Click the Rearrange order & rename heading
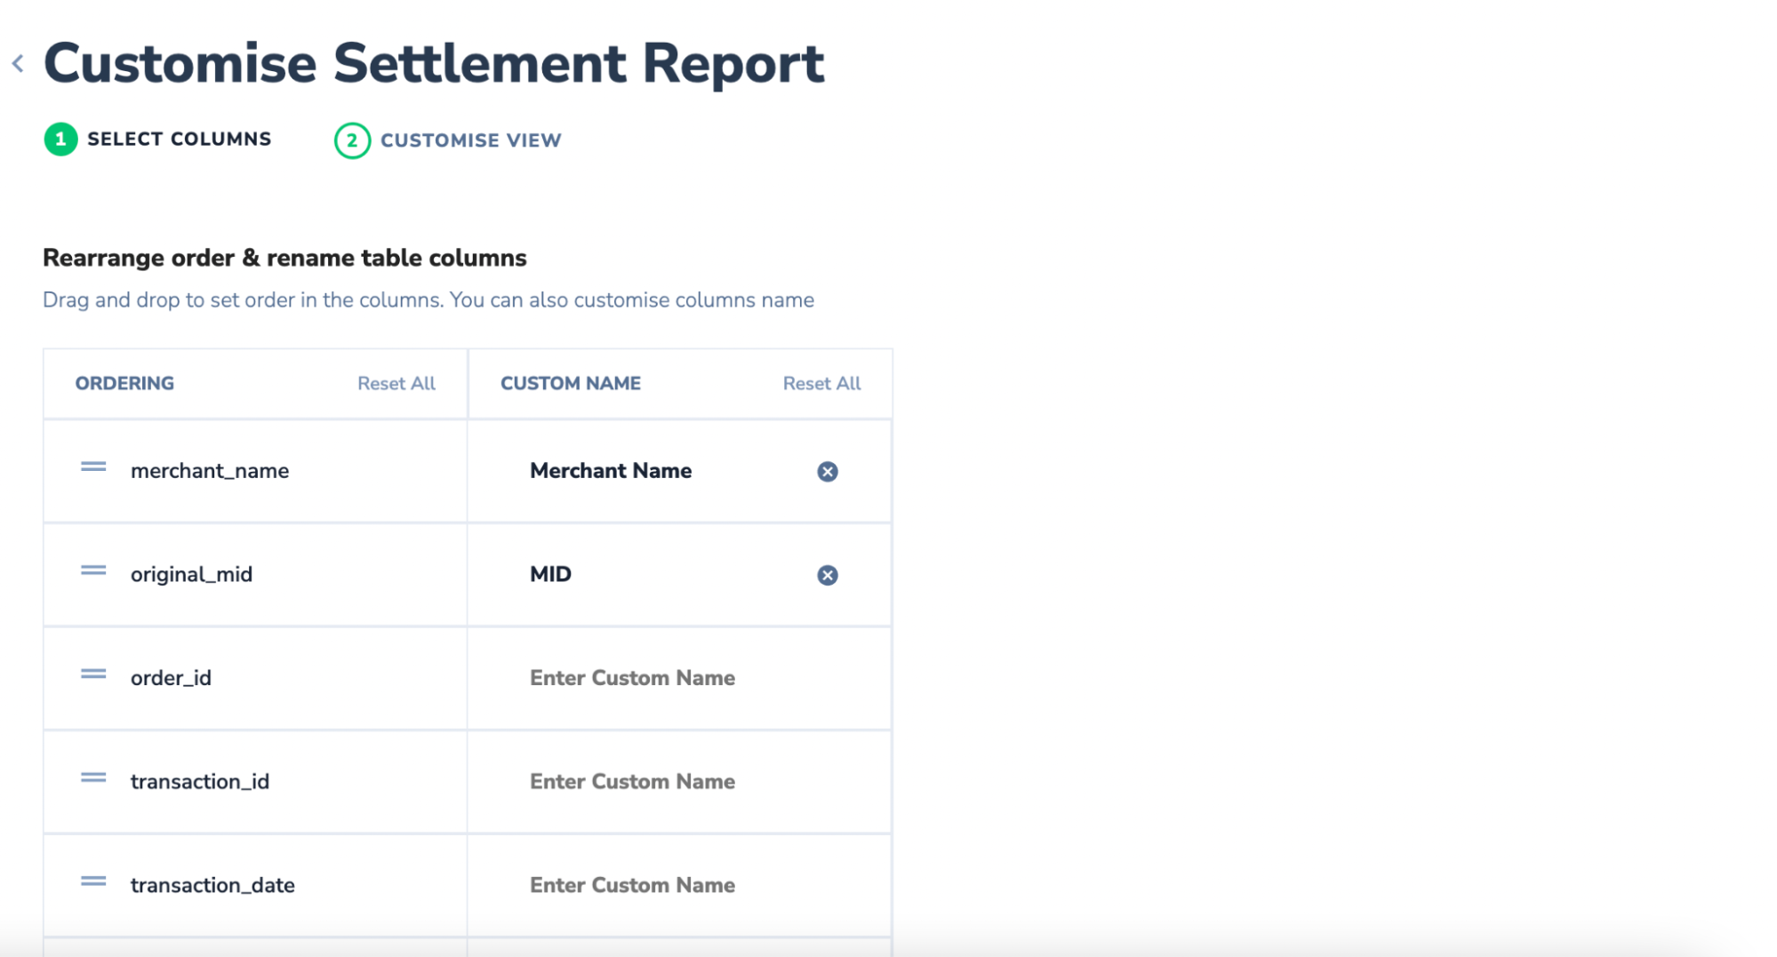The width and height of the screenshot is (1777, 957). [284, 258]
